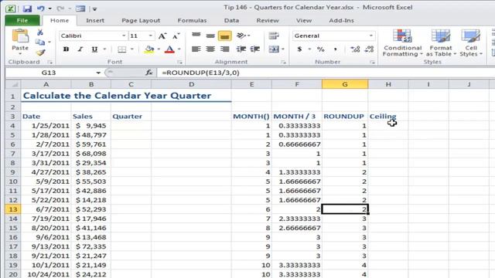Apply Percent Style format
The height and width of the screenshot is (278, 495).
[x=321, y=49]
